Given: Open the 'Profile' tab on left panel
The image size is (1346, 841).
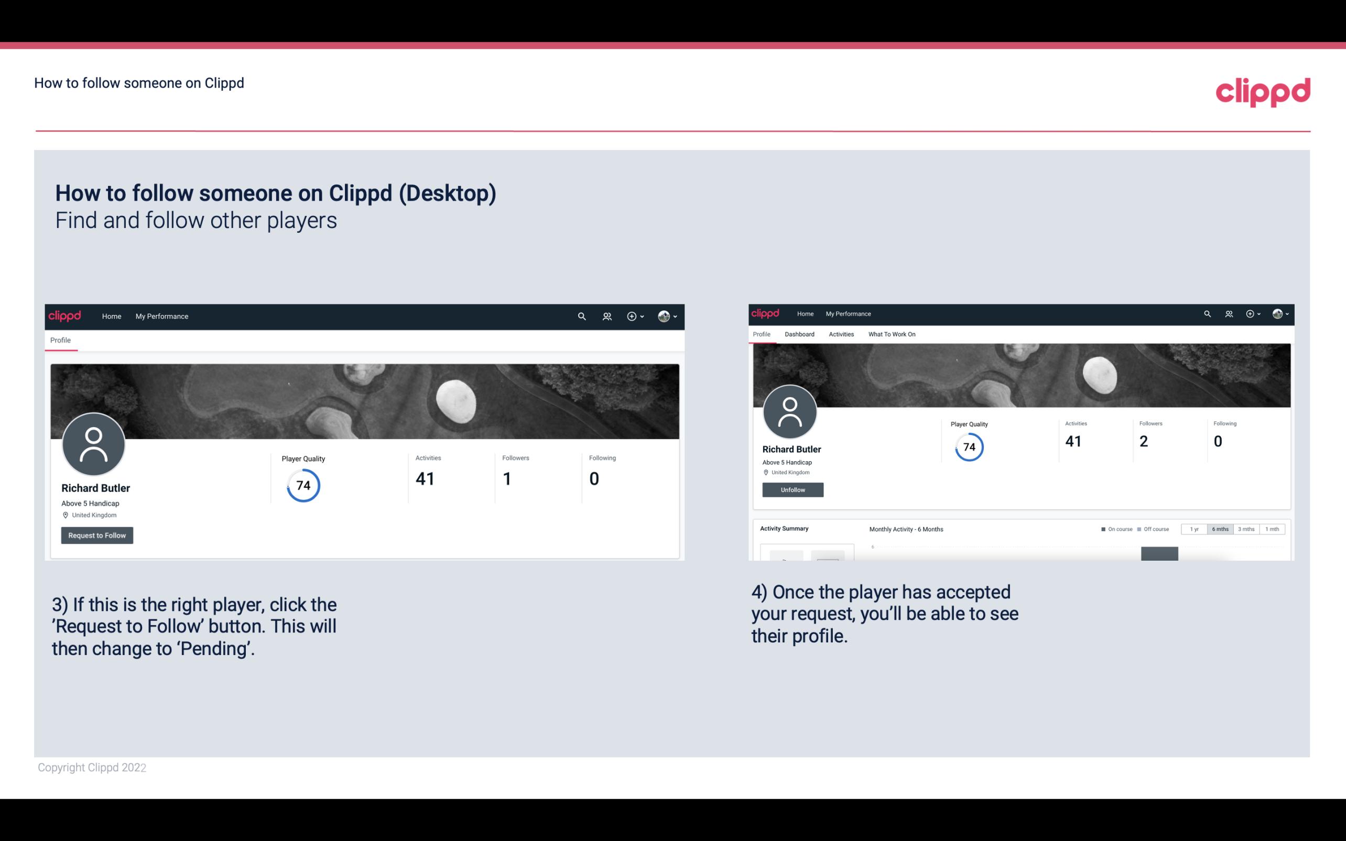Looking at the screenshot, I should pyautogui.click(x=60, y=339).
